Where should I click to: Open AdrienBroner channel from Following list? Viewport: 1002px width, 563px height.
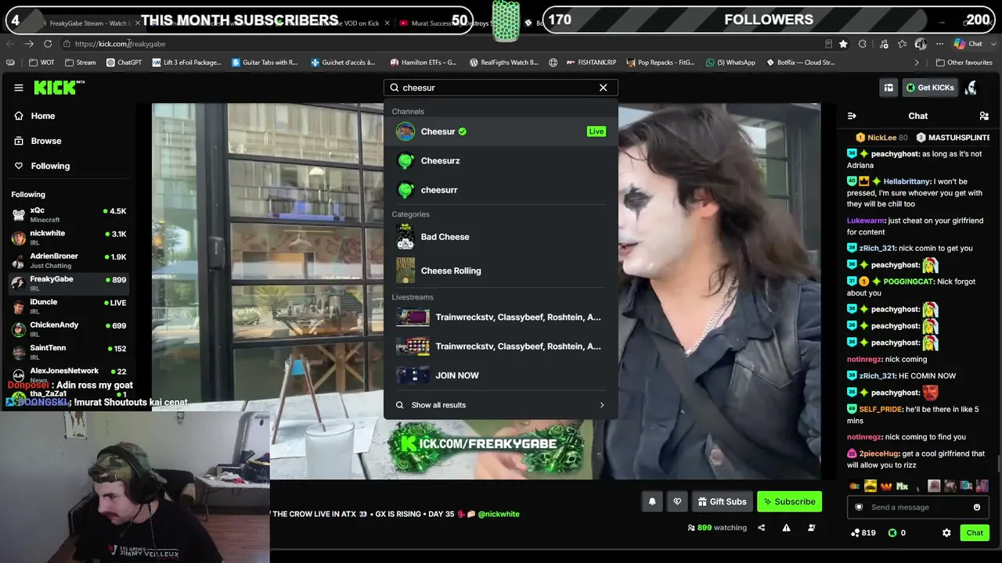[69, 260]
